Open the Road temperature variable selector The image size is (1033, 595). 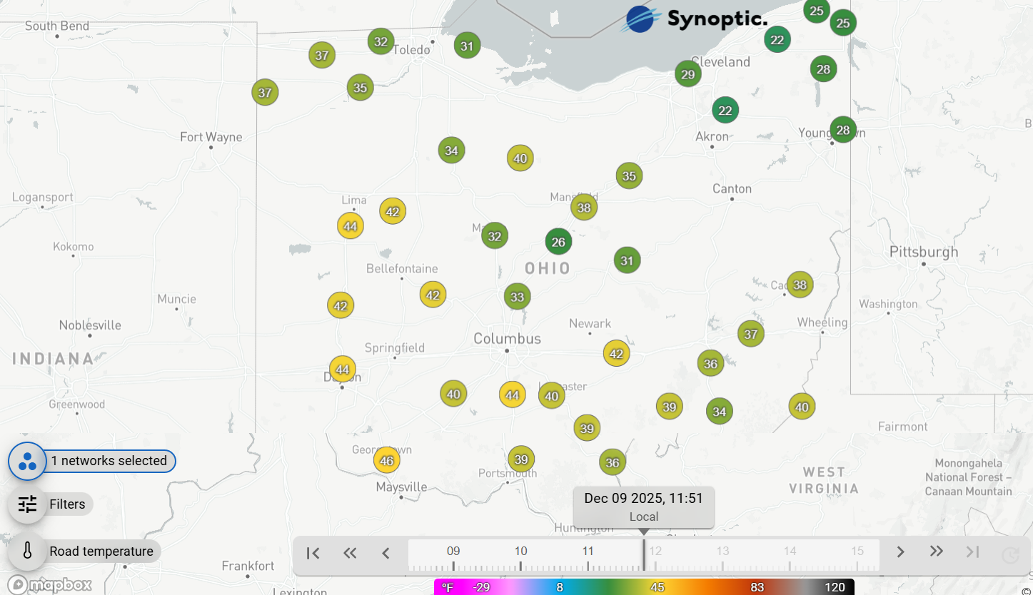(101, 551)
